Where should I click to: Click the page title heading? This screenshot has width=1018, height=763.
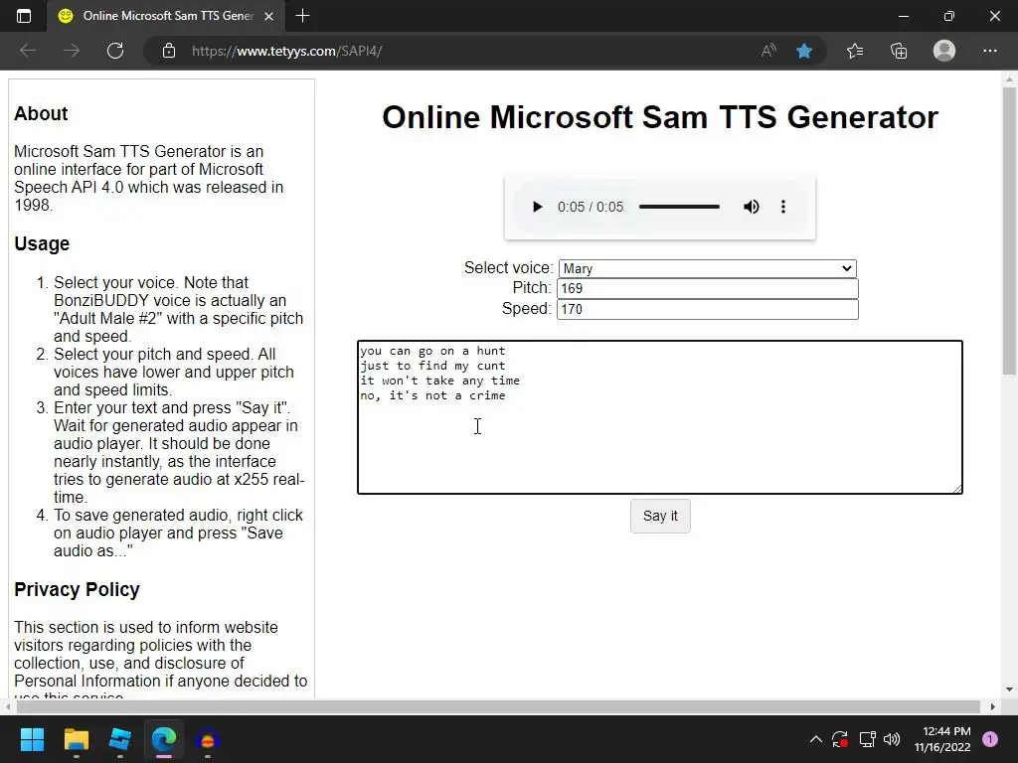click(660, 117)
